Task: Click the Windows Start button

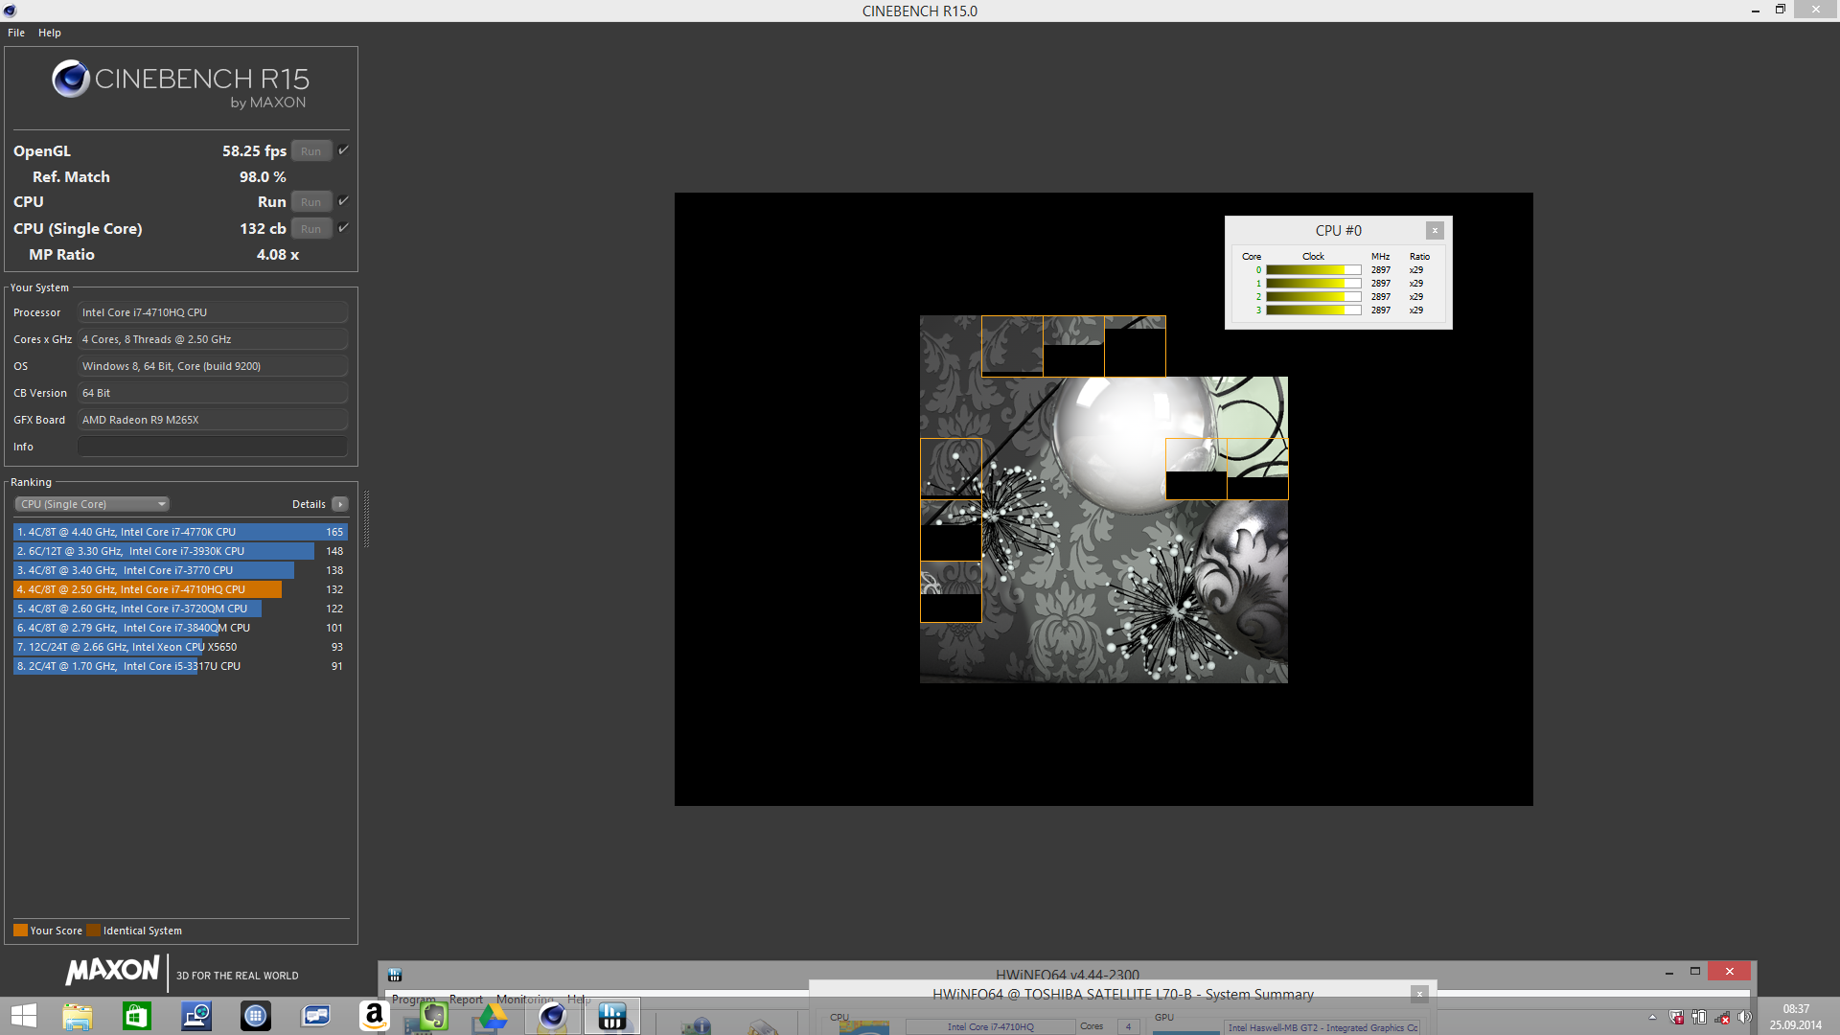Action: pos(23,1016)
